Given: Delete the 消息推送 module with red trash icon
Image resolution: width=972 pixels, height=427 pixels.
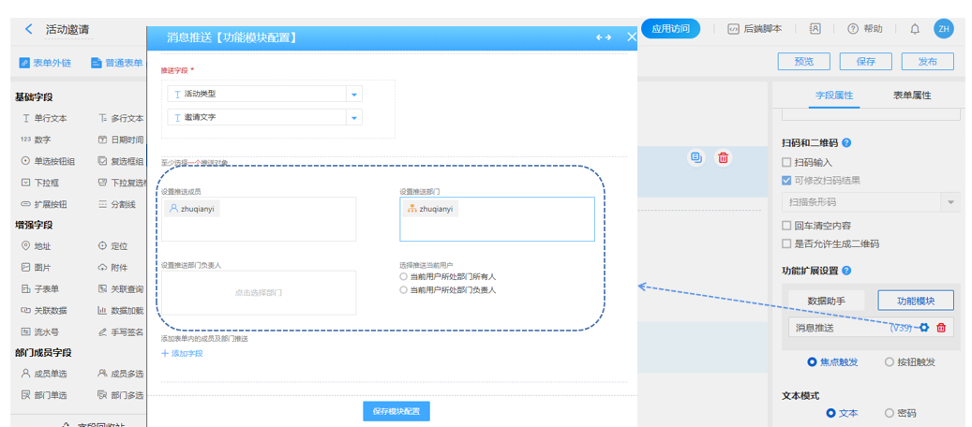Looking at the screenshot, I should [x=941, y=328].
